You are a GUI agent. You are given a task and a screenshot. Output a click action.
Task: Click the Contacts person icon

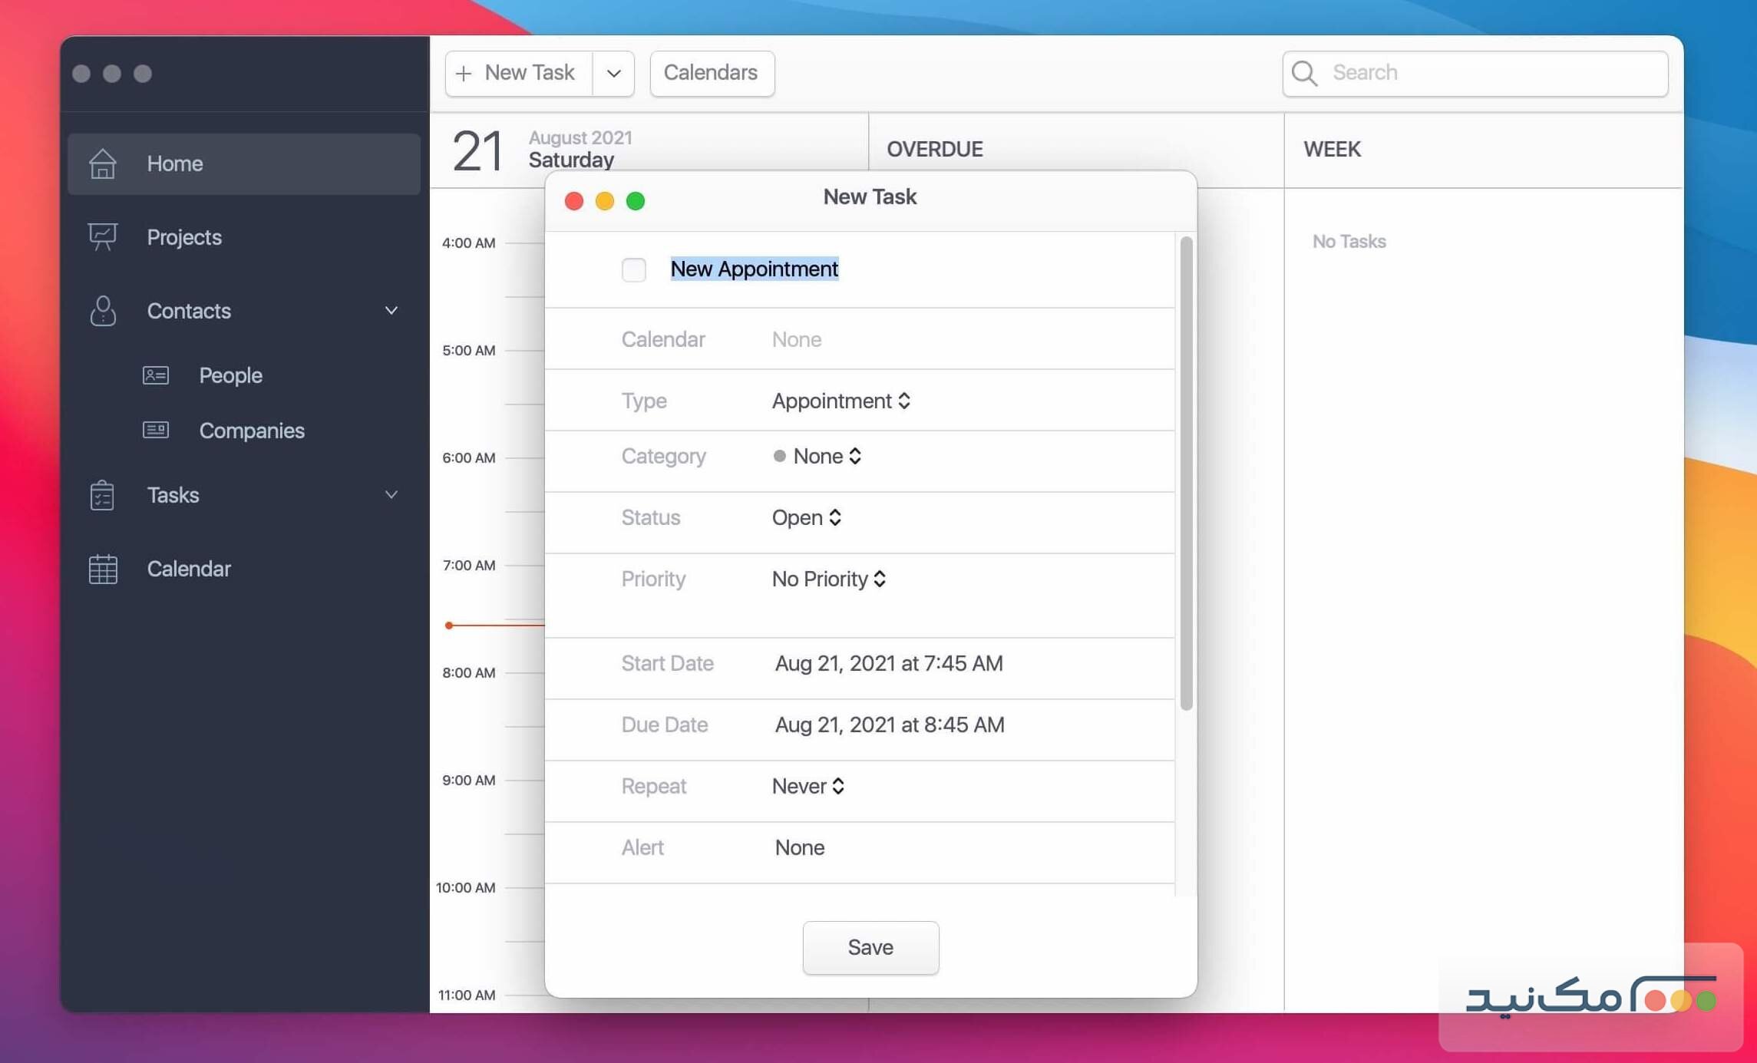103,311
